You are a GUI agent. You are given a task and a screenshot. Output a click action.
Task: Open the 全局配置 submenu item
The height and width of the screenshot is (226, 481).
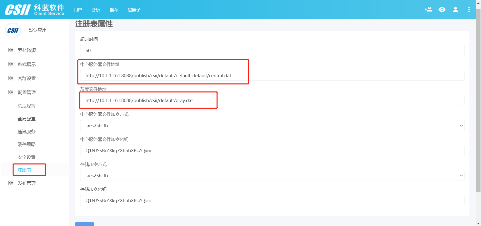27,119
